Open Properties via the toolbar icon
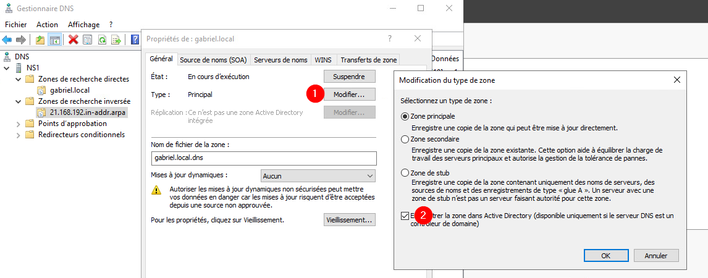This screenshot has height=278, width=708. click(88, 40)
